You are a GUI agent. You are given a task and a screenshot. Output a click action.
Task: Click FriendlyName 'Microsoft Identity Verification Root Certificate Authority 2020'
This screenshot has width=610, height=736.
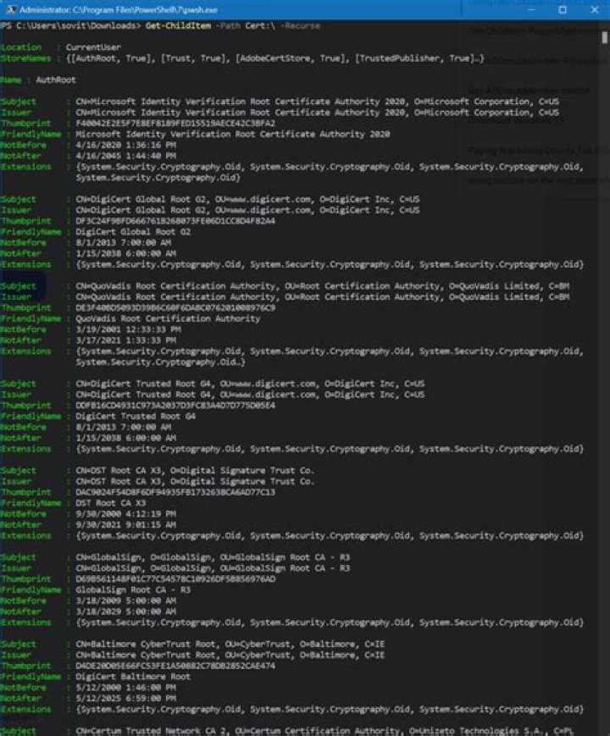click(x=232, y=135)
